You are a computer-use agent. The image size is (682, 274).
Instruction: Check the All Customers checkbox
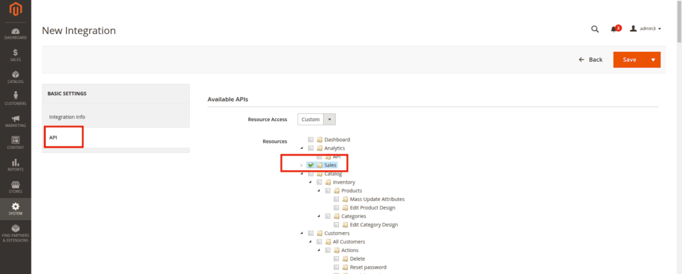pos(319,242)
